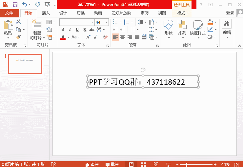Click the Increase Font Size icon
Viewport: 243px width, 167px height.
[x=88, y=37]
